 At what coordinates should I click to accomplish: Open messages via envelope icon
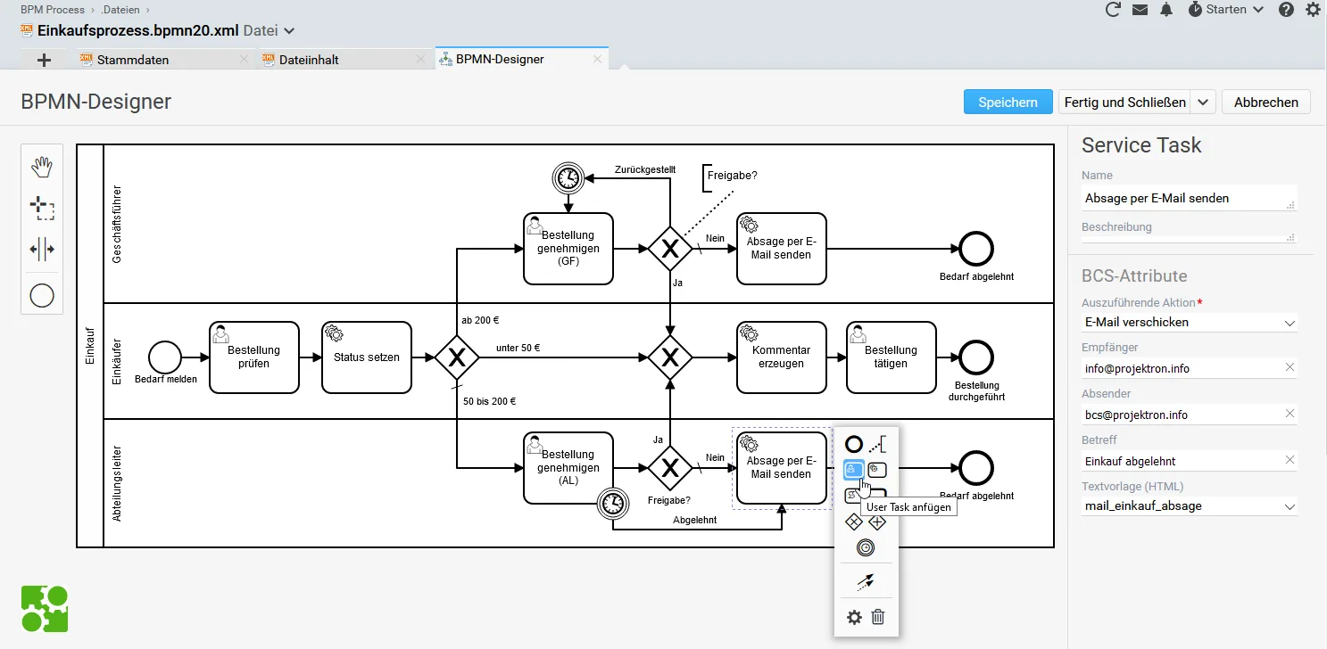tap(1140, 10)
